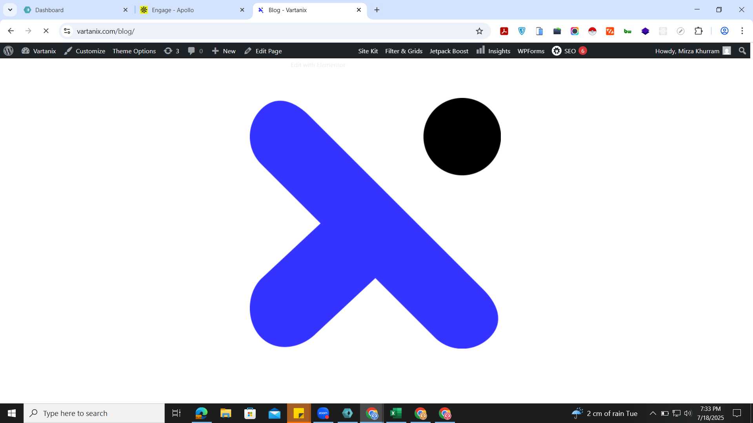Close the Dashboard browser tab
The height and width of the screenshot is (423, 753).
coord(125,10)
